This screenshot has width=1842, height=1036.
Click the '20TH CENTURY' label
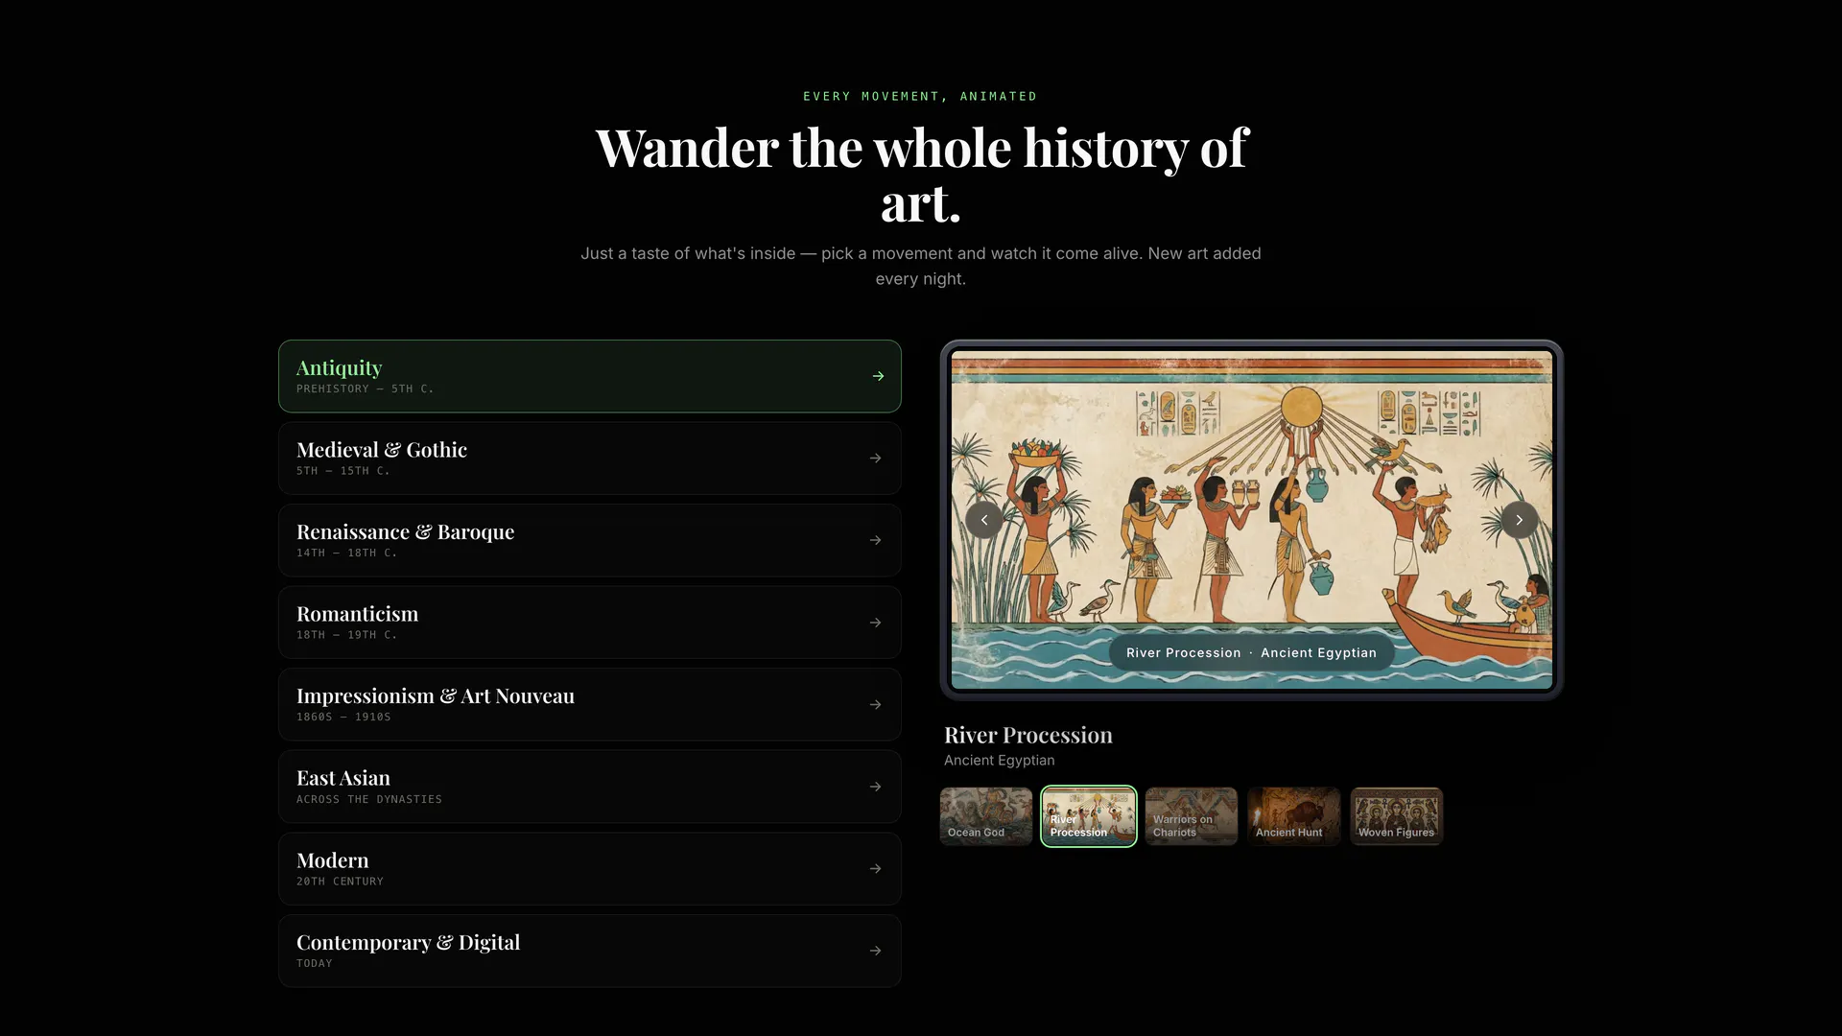click(x=340, y=882)
